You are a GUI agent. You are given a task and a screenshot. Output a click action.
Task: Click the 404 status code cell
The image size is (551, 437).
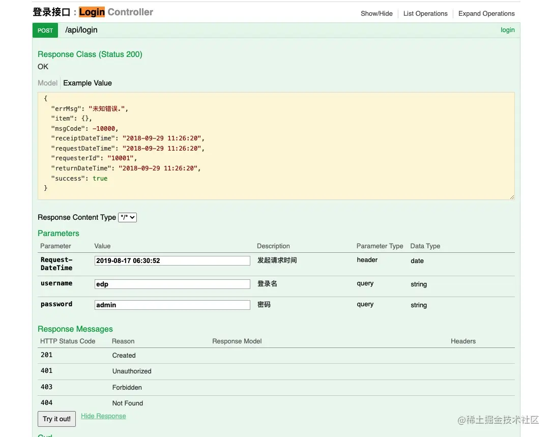click(x=46, y=402)
